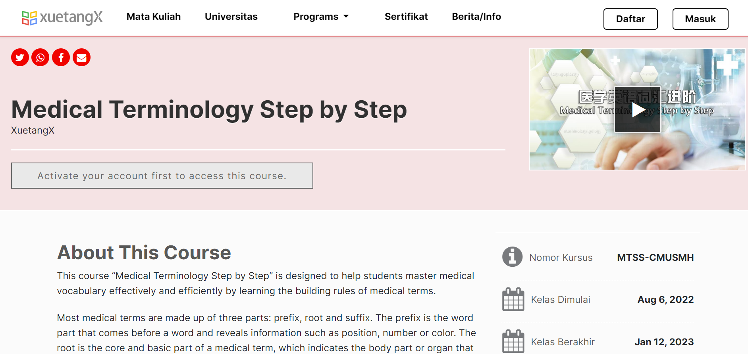This screenshot has width=748, height=354.
Task: Open Berita/Info section
Action: (x=476, y=17)
